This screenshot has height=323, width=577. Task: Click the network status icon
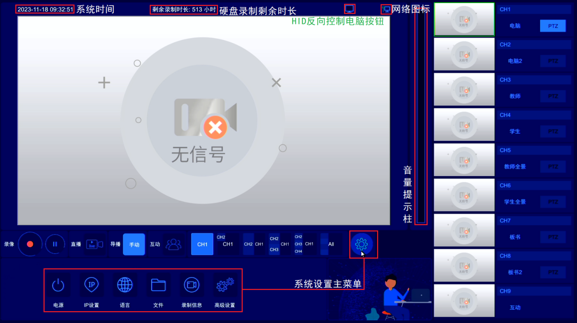[386, 9]
